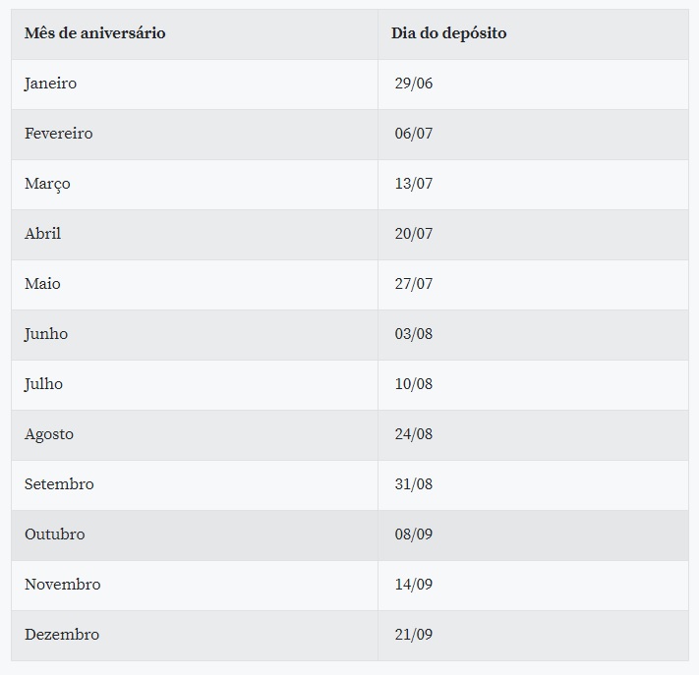The image size is (699, 675).
Task: Select the Março cell
Action: click(48, 184)
